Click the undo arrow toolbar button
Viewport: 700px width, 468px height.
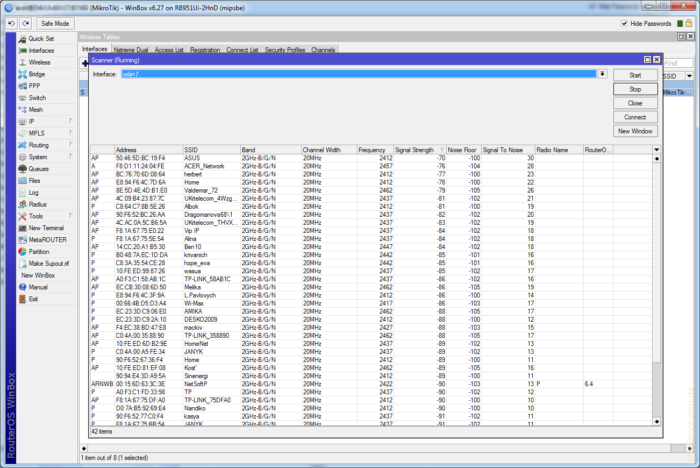coord(11,24)
